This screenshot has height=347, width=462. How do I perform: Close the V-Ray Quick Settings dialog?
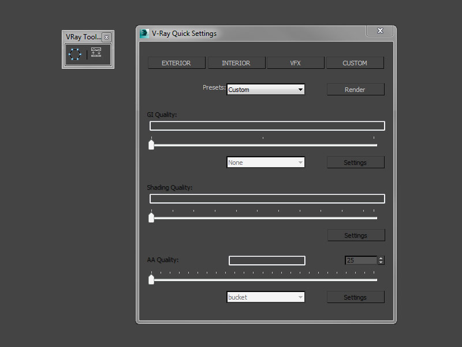pyautogui.click(x=380, y=31)
